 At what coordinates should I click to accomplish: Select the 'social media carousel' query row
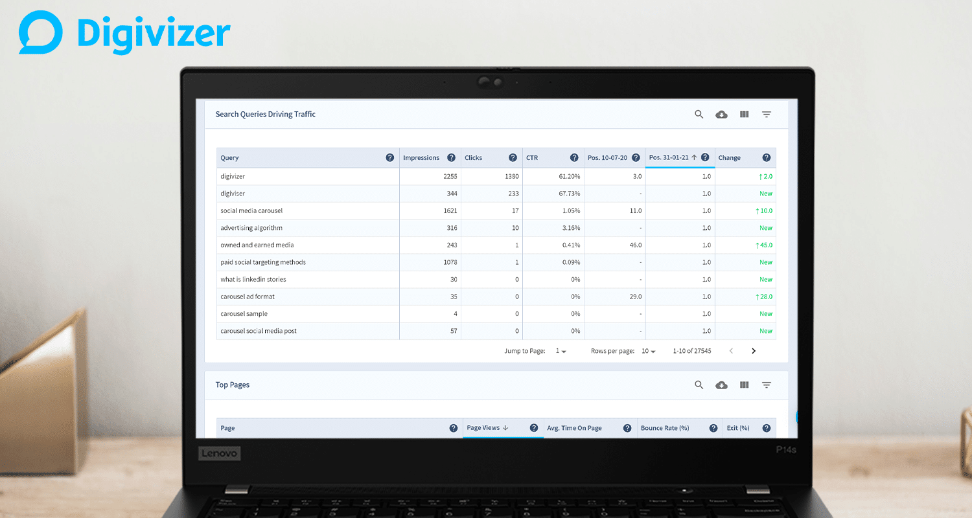tap(251, 210)
